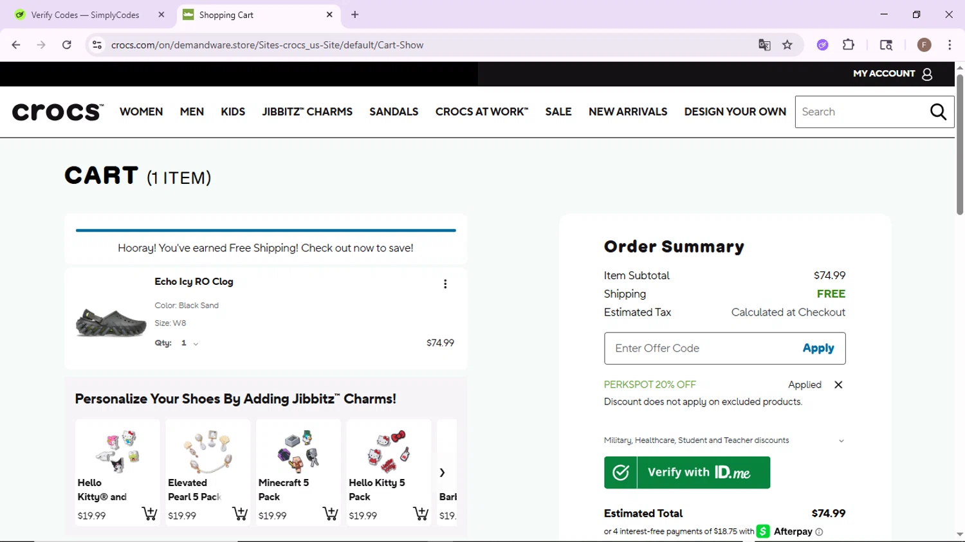Image resolution: width=965 pixels, height=542 pixels.
Task: Open the Qty quantity dropdown
Action: click(189, 343)
